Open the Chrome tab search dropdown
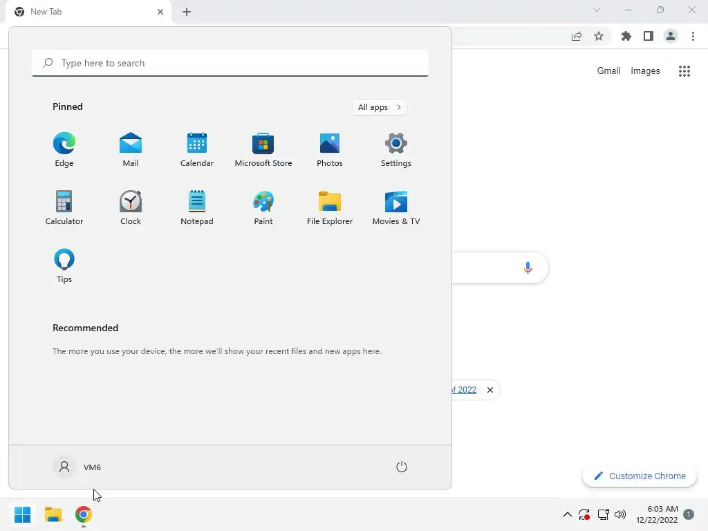This screenshot has width=708, height=531. click(597, 10)
